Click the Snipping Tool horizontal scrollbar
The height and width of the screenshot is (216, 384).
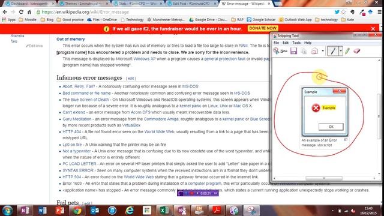[x=324, y=178]
